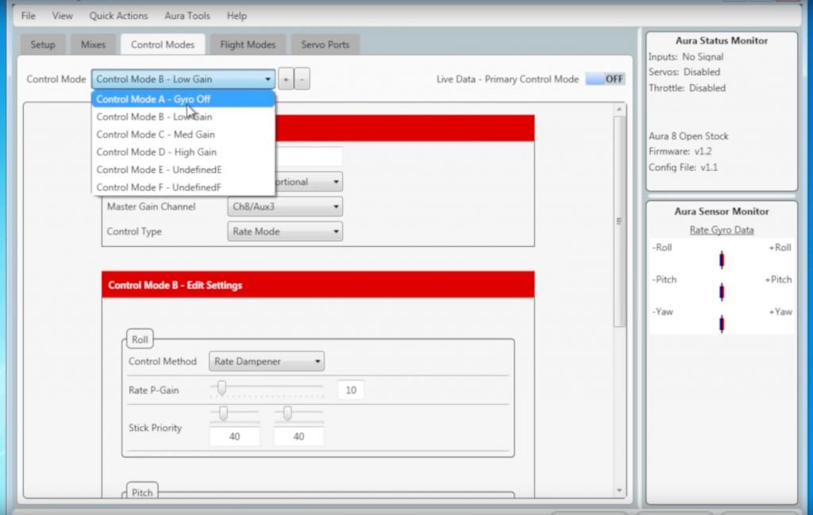Open the Quick Actions menu
The width and height of the screenshot is (813, 515).
tap(118, 16)
